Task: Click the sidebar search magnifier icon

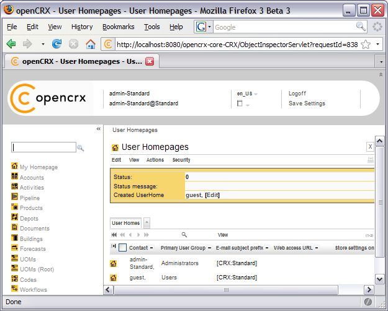Action: pyautogui.click(x=81, y=148)
